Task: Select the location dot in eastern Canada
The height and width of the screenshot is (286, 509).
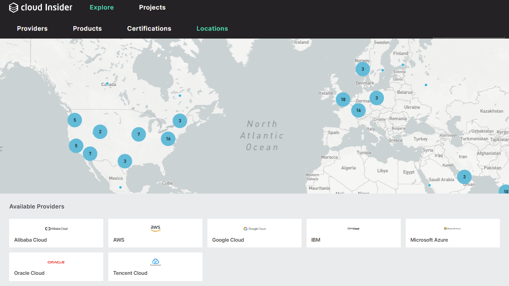Action: [180, 96]
